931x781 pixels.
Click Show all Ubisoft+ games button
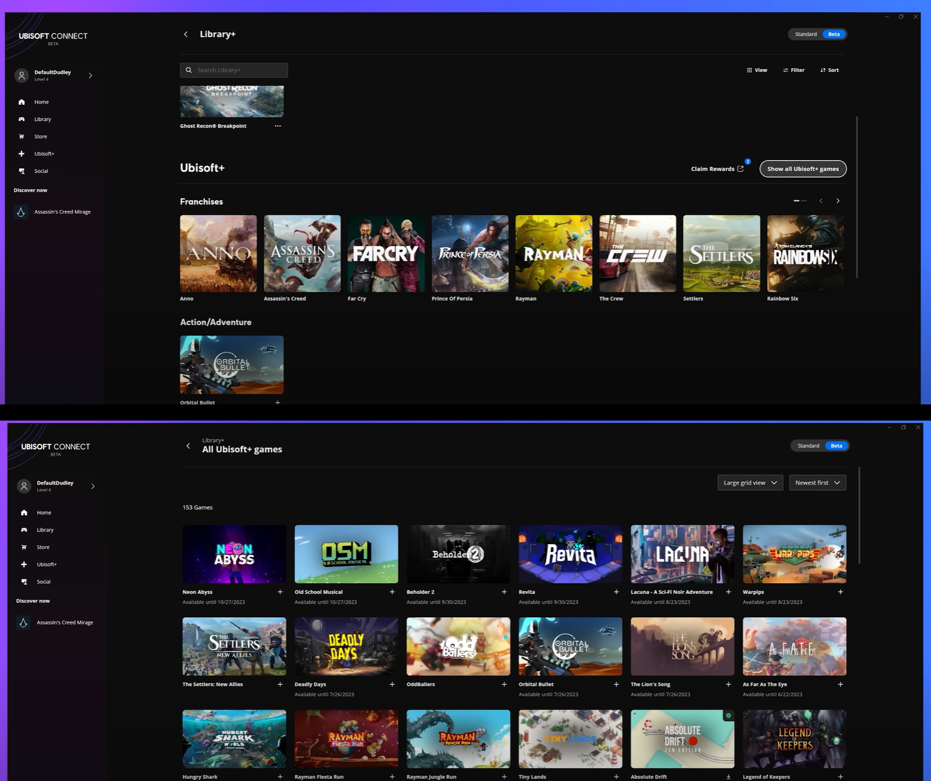(803, 169)
